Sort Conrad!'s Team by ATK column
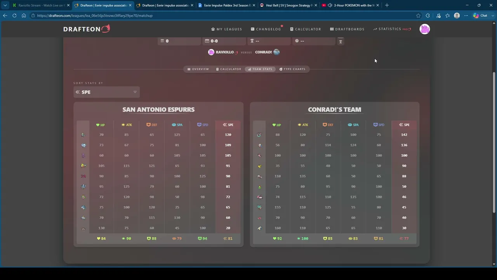 (303, 125)
